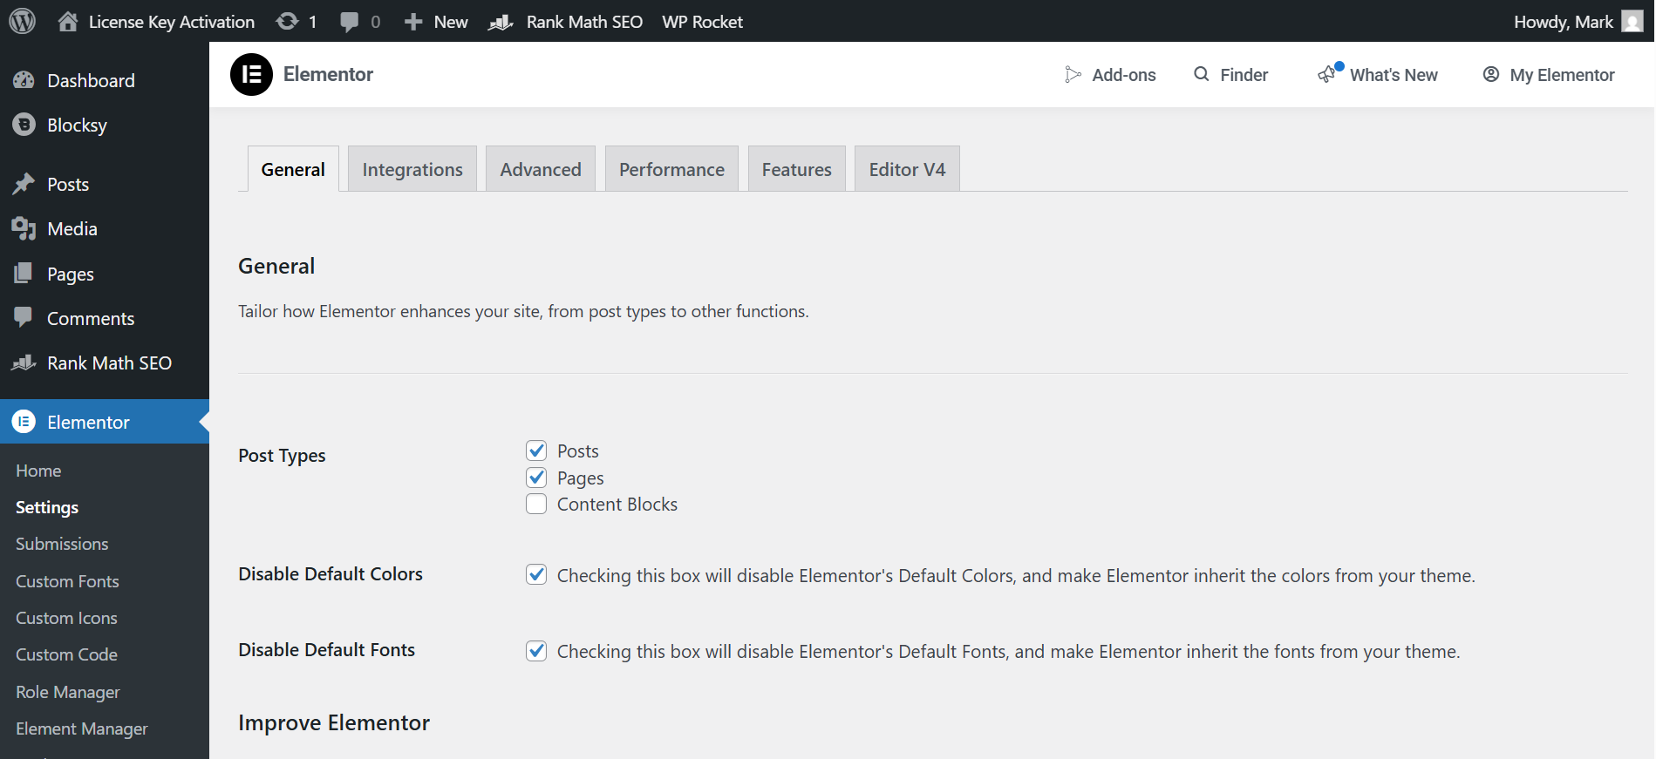
Task: Open the updates refresh icon
Action: coord(287,21)
